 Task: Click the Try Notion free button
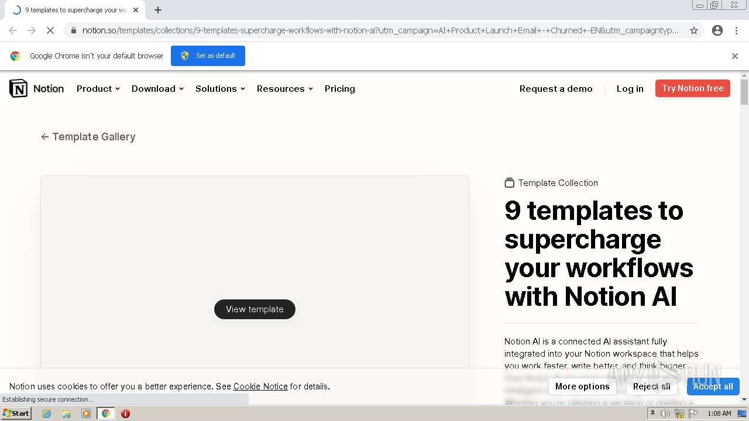pos(693,88)
